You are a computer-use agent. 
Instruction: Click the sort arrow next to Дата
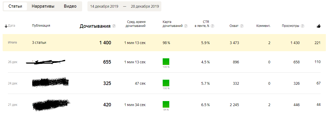6,26
